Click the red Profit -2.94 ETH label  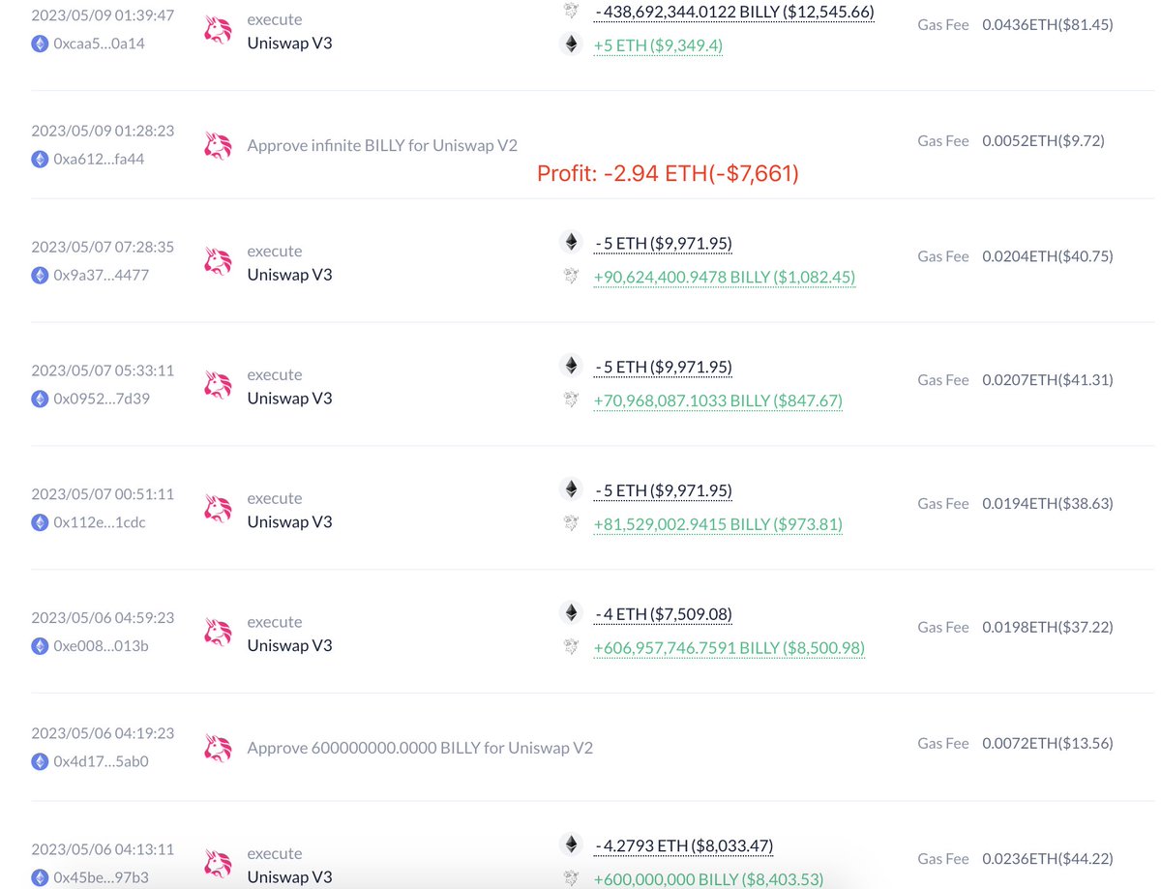pyautogui.click(x=668, y=172)
